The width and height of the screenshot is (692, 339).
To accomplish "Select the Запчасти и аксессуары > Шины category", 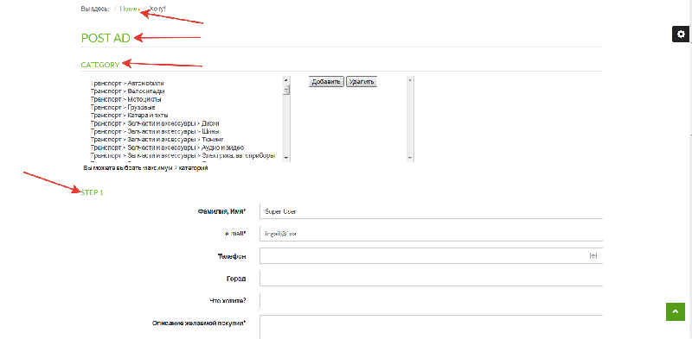I will point(155,131).
